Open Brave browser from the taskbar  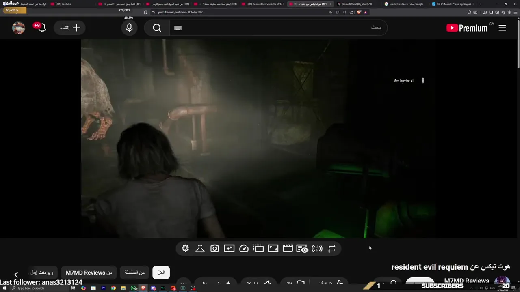pos(143,288)
